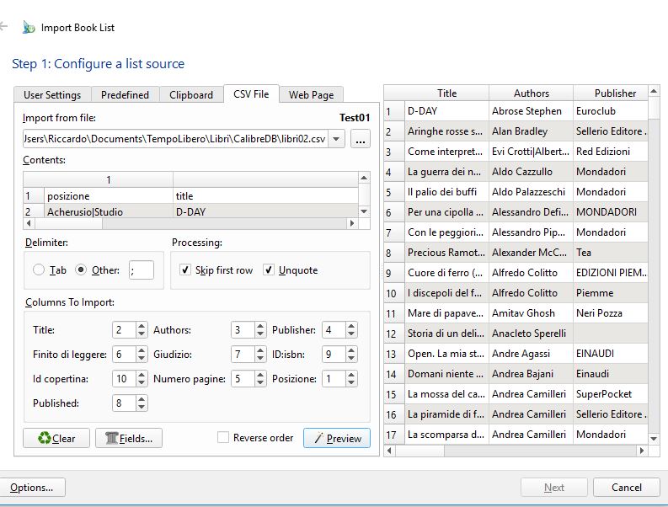Click the preview table left scroll arrow
This screenshot has width=668, height=507.
click(389, 451)
